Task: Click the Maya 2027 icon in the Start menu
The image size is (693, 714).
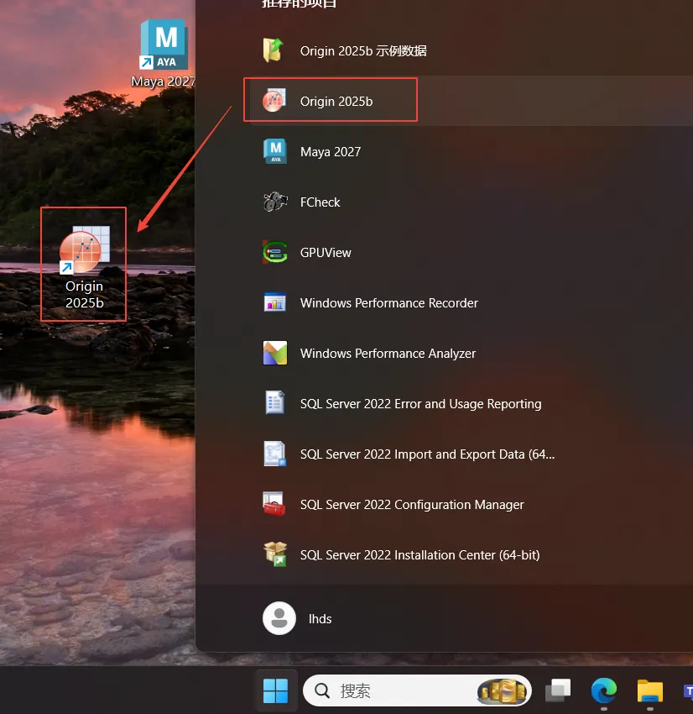Action: [275, 151]
